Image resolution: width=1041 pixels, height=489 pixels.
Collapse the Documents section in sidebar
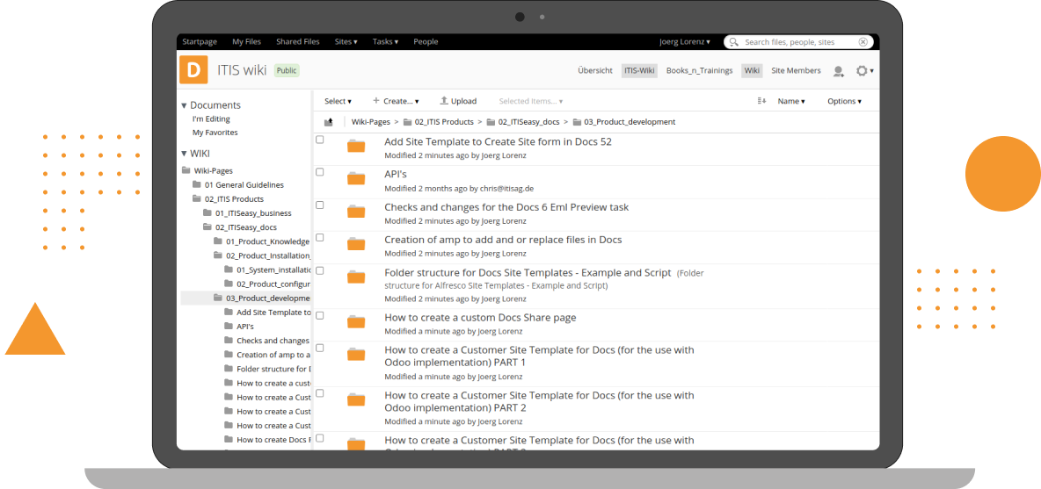184,105
